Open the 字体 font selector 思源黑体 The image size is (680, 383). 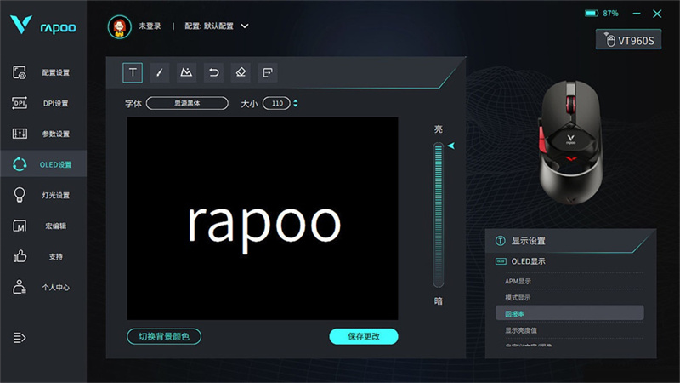(187, 103)
